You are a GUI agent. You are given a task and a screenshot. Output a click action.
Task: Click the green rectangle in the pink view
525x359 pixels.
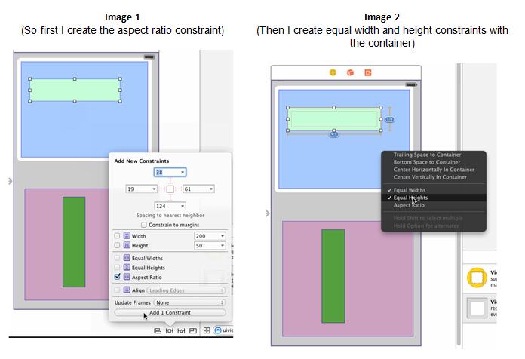[x=74, y=241]
